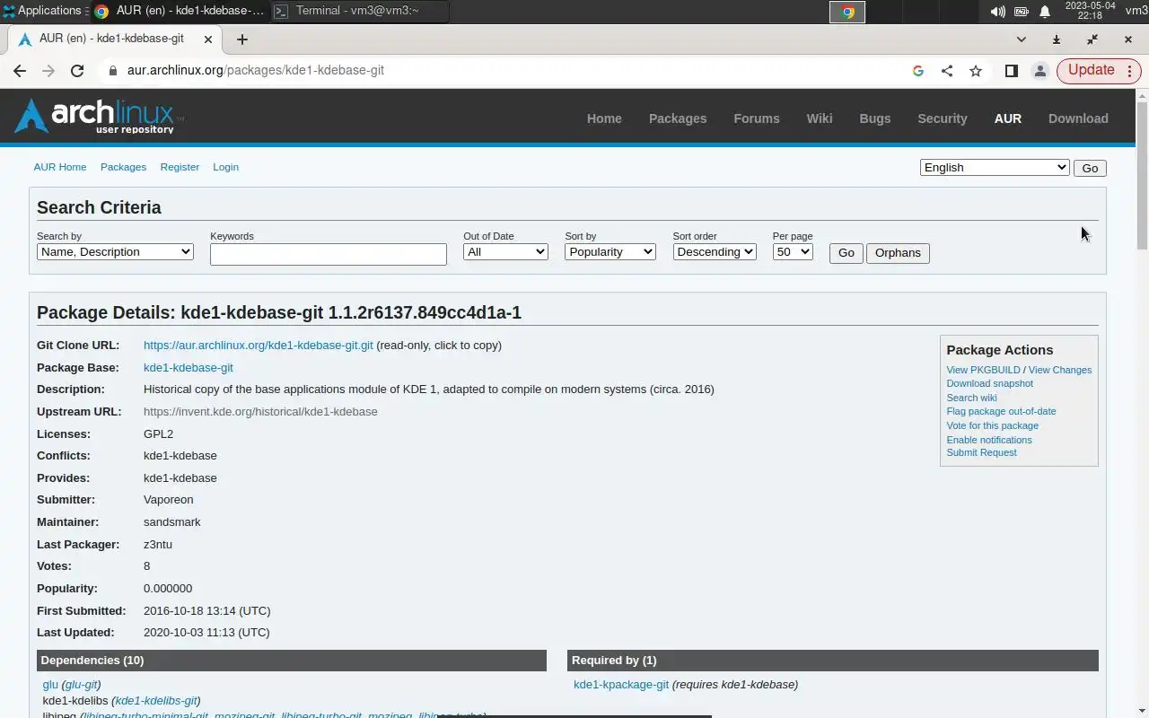Click the address bar URL
1149x718 pixels.
pos(256,70)
